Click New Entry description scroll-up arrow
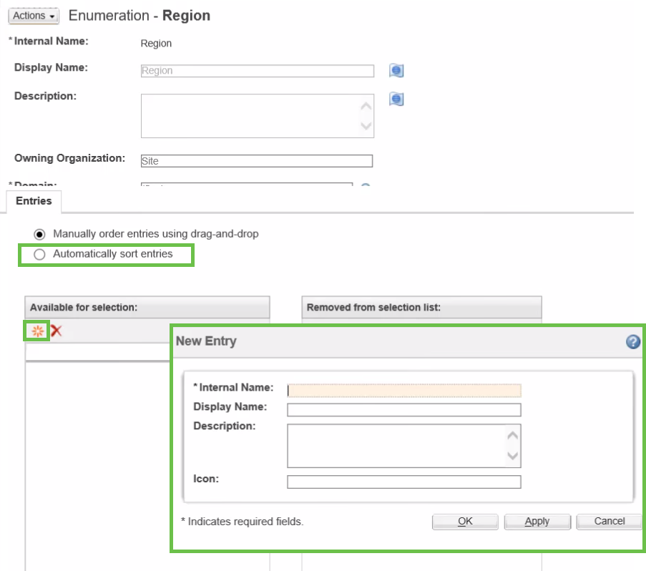 (x=512, y=436)
